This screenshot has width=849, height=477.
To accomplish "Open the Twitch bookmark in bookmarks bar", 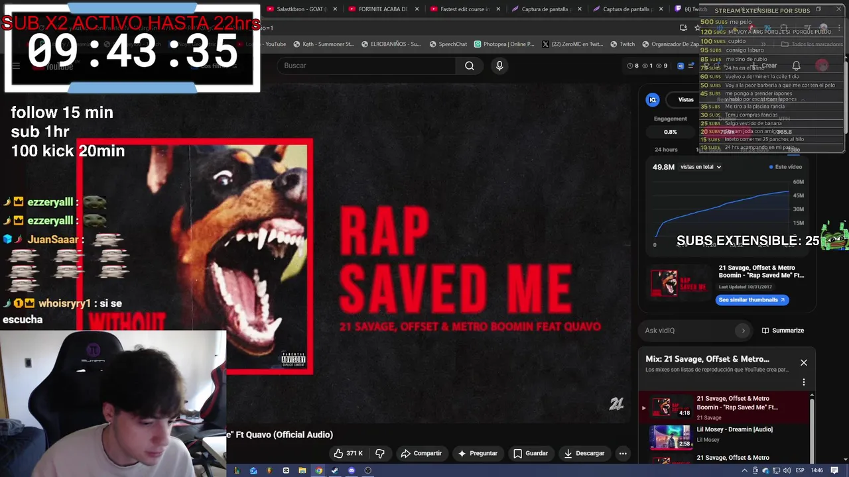I will click(x=622, y=44).
